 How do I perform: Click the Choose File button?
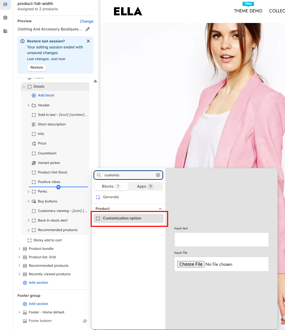click(191, 264)
